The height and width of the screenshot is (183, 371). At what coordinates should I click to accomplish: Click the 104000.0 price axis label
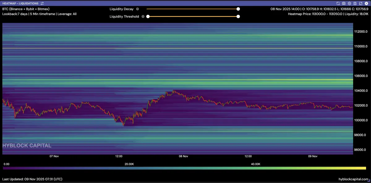(x=361, y=91)
